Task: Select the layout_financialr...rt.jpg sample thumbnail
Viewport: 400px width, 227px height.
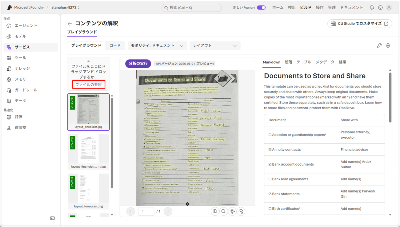Action: [x=89, y=151]
